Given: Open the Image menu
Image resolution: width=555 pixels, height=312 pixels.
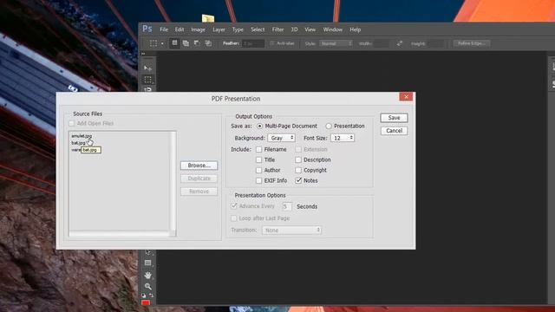Looking at the screenshot, I should (199, 29).
